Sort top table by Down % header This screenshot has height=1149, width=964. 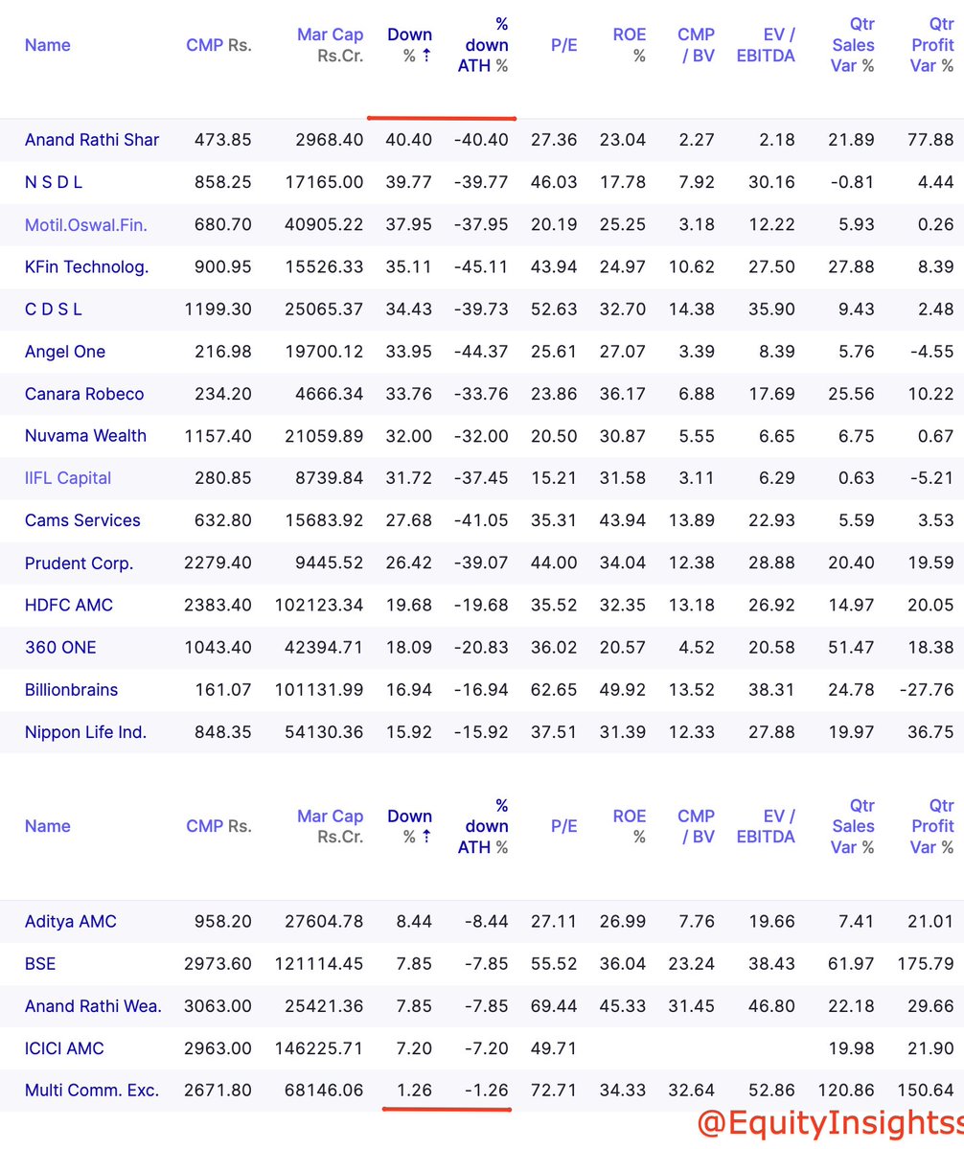point(409,45)
